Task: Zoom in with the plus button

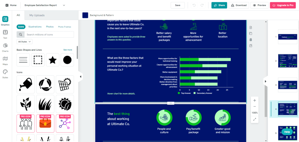Action: 255,100
